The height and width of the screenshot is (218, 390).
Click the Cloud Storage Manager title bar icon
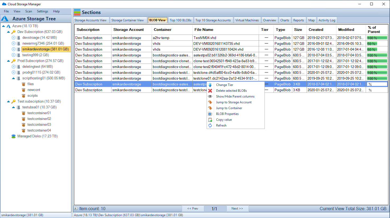pos(4,4)
